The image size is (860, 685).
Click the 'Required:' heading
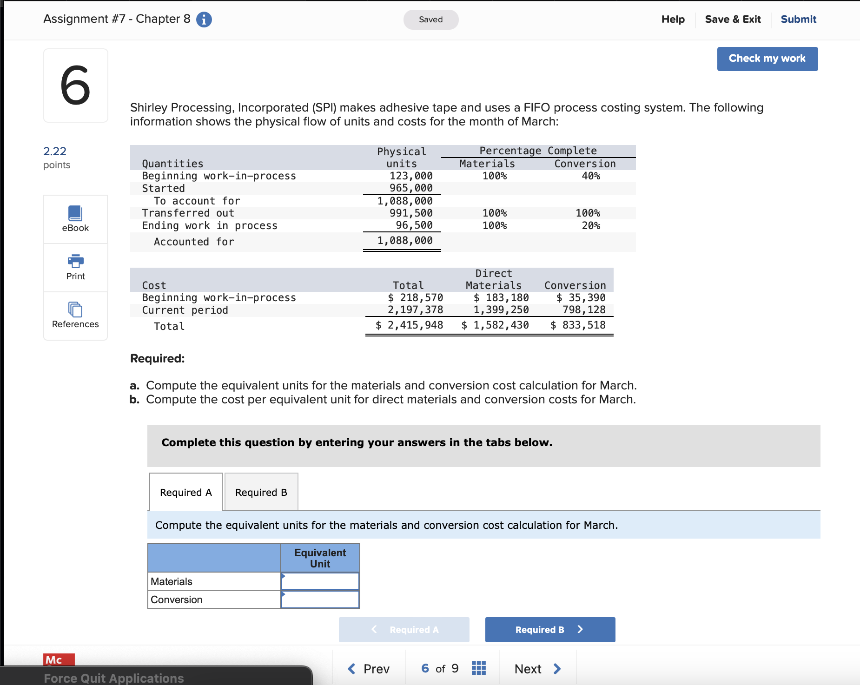coord(158,358)
